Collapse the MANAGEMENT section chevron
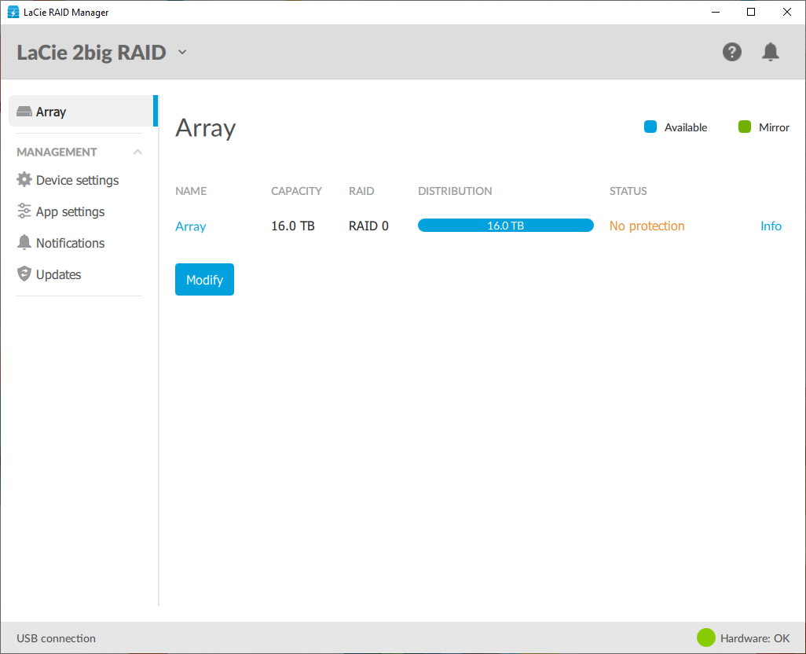 [137, 152]
